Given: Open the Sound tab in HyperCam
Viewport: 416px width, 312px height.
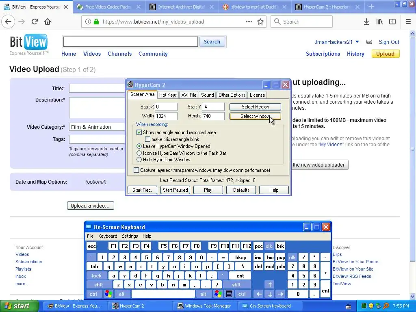Looking at the screenshot, I should 208,95.
